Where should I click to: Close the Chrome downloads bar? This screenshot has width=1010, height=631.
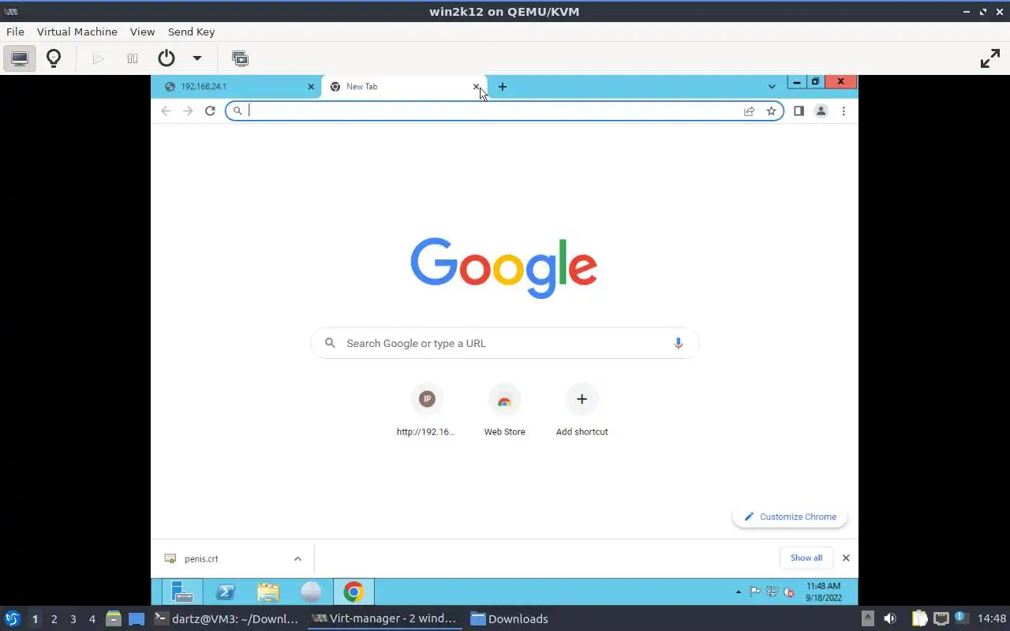tap(846, 558)
